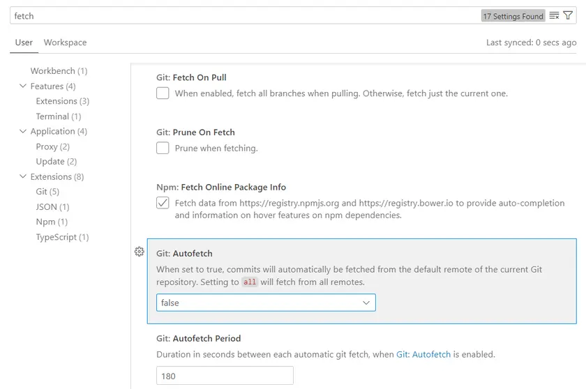
Task: Follow the Git: Autofetch link
Action: click(423, 354)
